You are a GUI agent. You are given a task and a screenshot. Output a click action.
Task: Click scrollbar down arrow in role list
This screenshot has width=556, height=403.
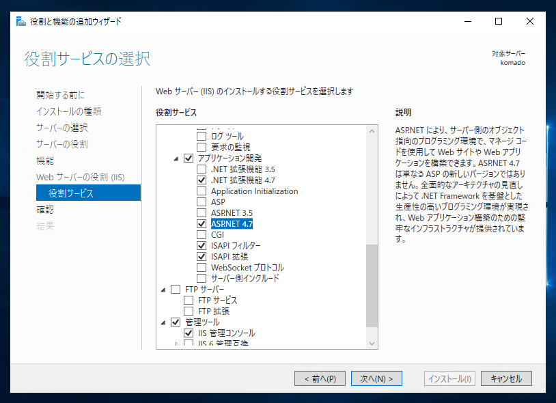coord(372,343)
